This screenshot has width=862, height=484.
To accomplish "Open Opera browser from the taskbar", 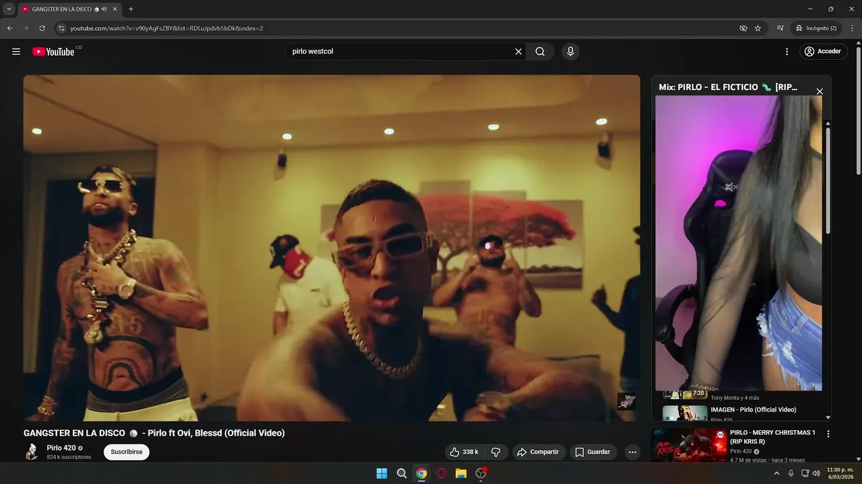I will pos(441,473).
